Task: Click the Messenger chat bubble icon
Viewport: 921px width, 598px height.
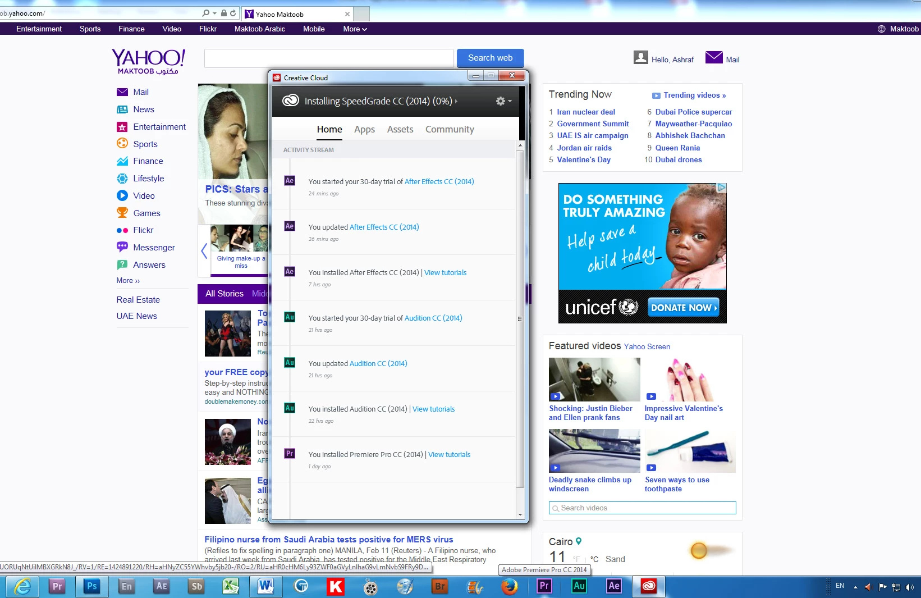Action: 122,247
